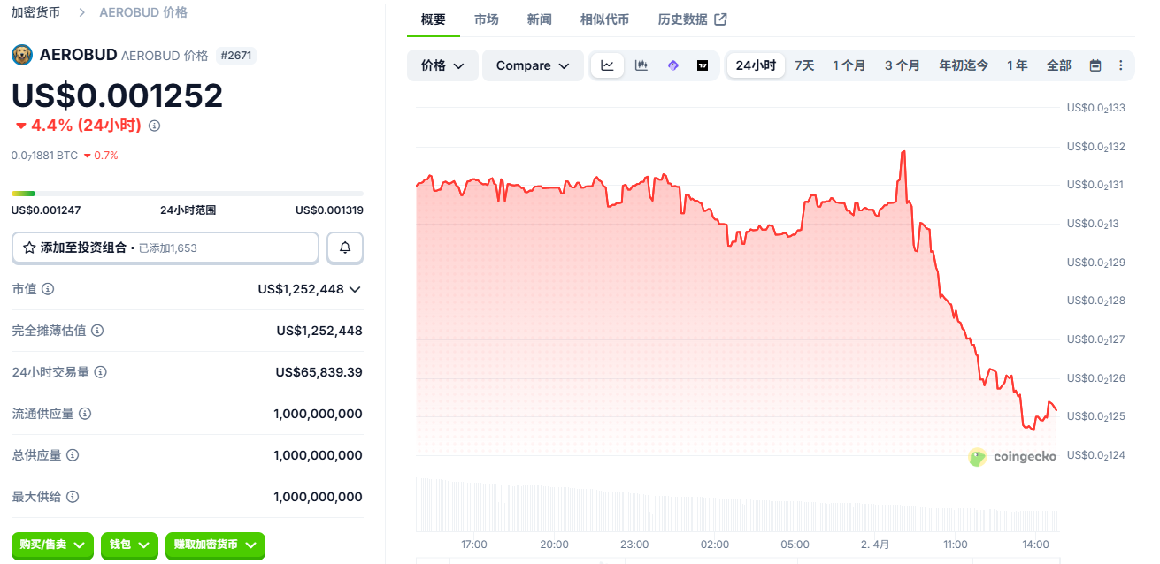The image size is (1160, 564).
Task: Switch to the 市场 tab
Action: [486, 19]
